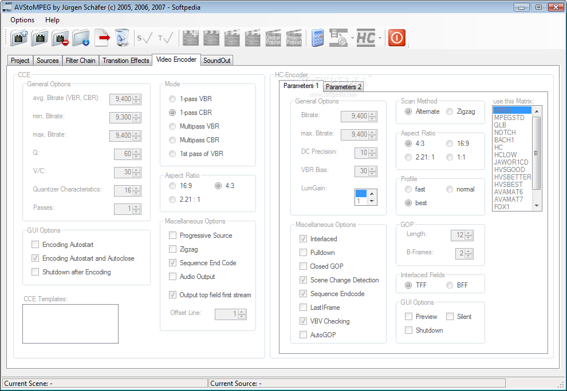Open the Help menu

click(52, 20)
